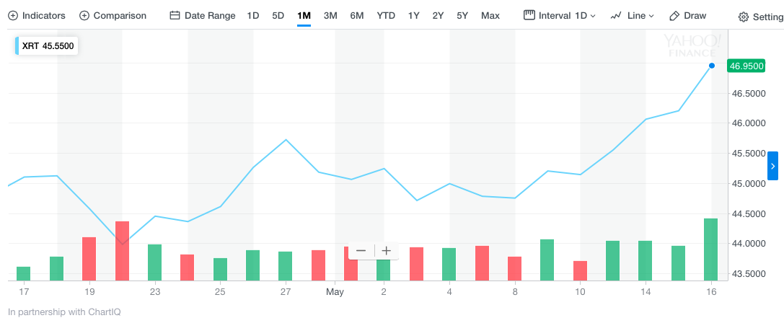Click the tall green volume bar at 16
The image size is (784, 318).
click(711, 249)
